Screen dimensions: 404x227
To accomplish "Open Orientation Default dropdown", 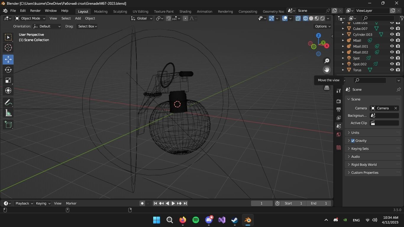I will click(x=47, y=26).
